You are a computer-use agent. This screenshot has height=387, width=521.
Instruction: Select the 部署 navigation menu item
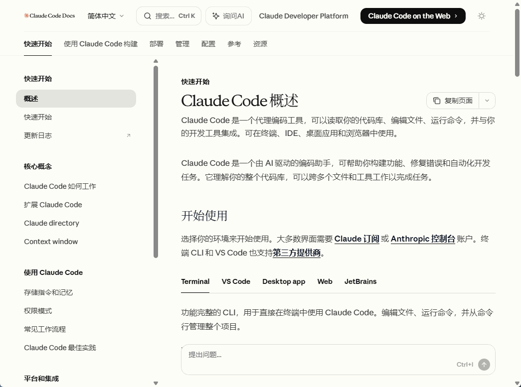(x=157, y=44)
